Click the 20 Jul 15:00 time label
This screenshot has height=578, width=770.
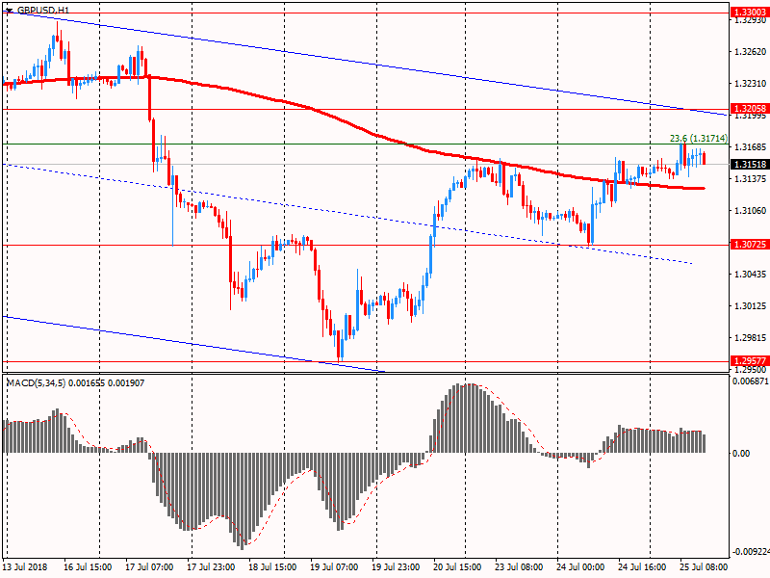pyautogui.click(x=457, y=566)
